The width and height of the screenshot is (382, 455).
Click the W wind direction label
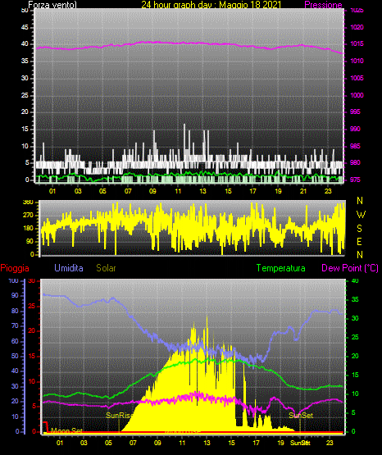[x=361, y=215]
